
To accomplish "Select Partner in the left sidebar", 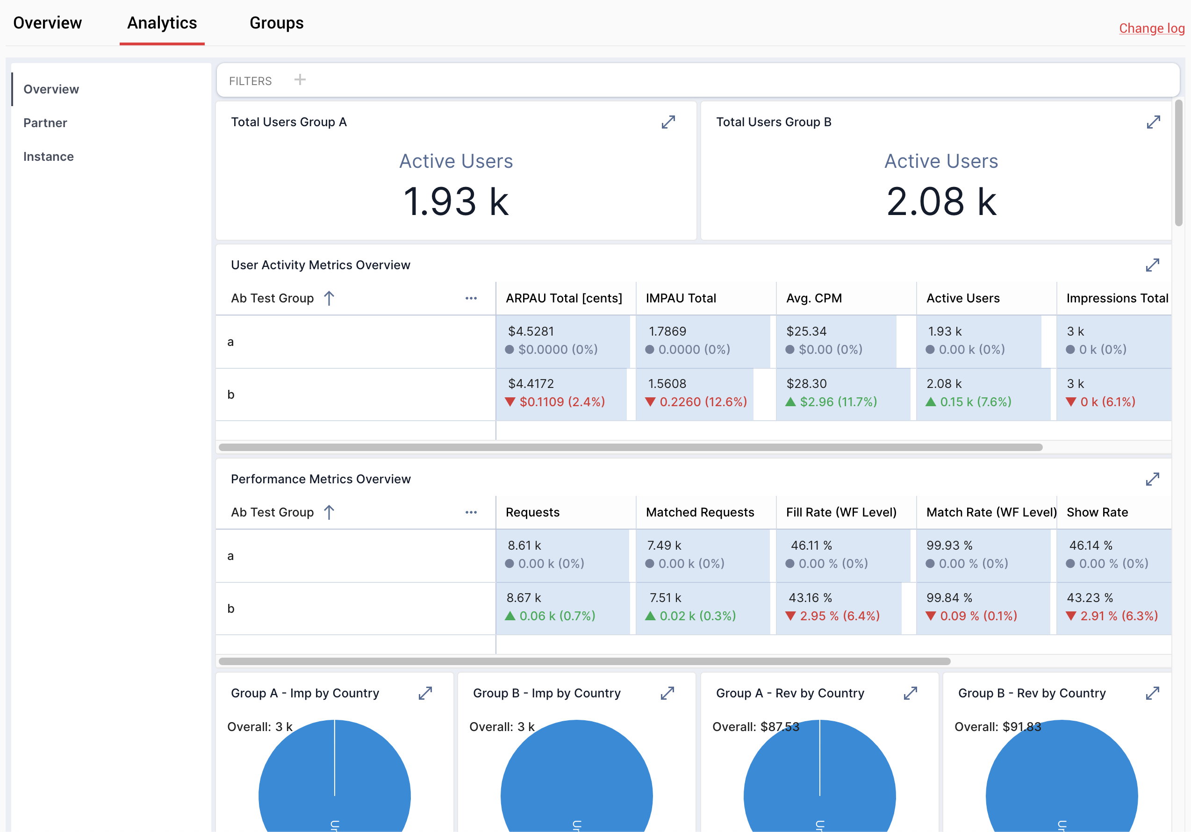I will (45, 123).
